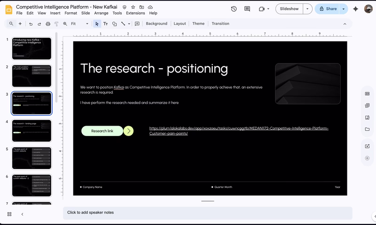Screen dimensions: 376x225
Task: Switch to grid view of slides
Action: (9, 214)
